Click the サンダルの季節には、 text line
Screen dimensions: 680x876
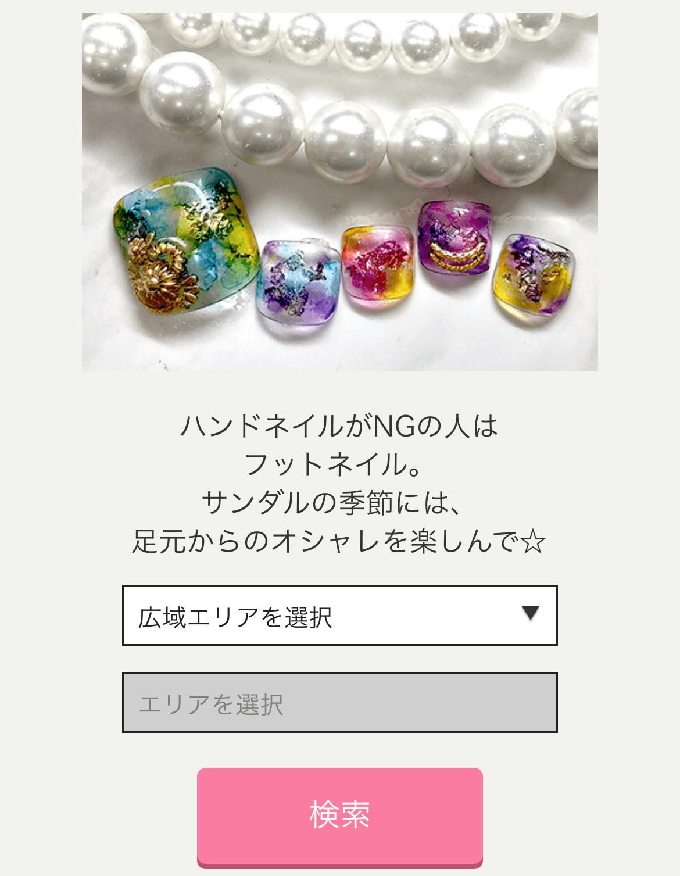click(333, 503)
